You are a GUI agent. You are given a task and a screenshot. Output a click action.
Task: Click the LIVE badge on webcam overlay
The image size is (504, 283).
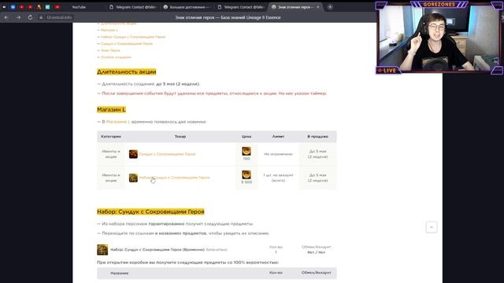pyautogui.click(x=387, y=70)
